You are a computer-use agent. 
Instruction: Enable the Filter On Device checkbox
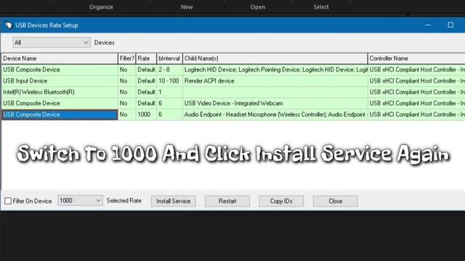[8, 201]
